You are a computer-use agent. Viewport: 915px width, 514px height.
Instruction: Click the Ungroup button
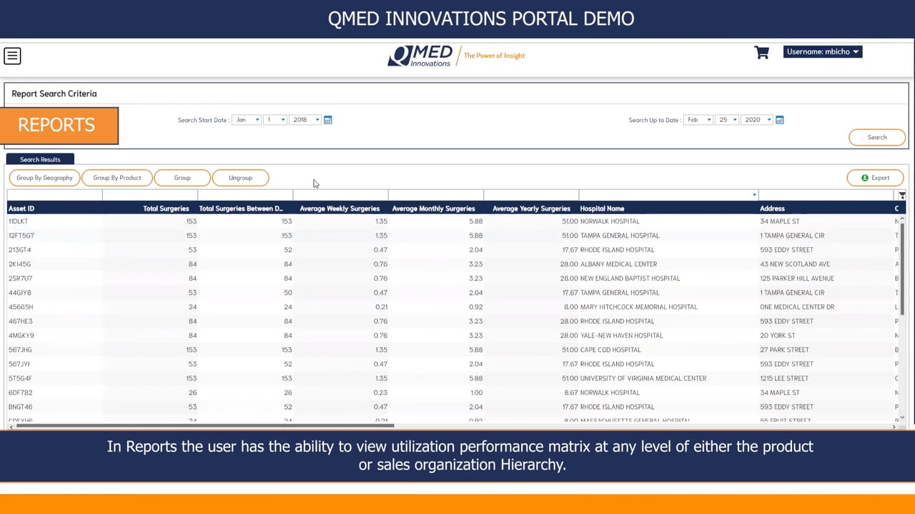(240, 178)
